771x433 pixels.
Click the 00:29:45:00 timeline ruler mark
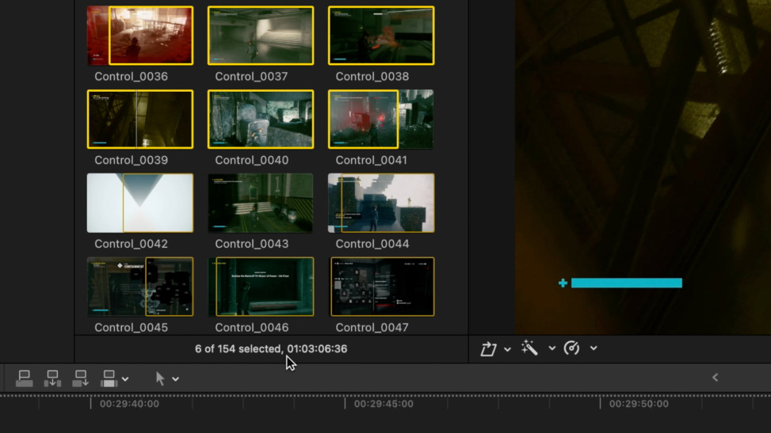coord(384,404)
